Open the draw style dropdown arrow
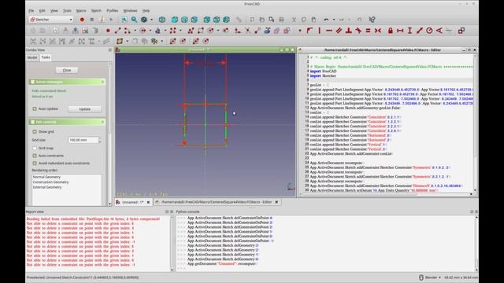Viewport: 504px width, 283px height. click(151, 20)
